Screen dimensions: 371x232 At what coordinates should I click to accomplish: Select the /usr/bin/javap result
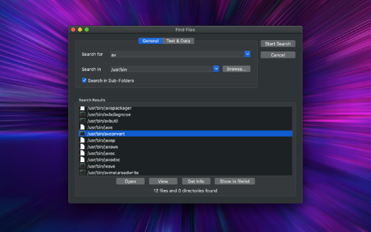point(185,140)
